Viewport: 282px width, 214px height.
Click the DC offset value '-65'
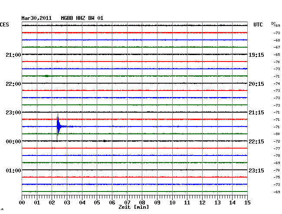[277, 55]
